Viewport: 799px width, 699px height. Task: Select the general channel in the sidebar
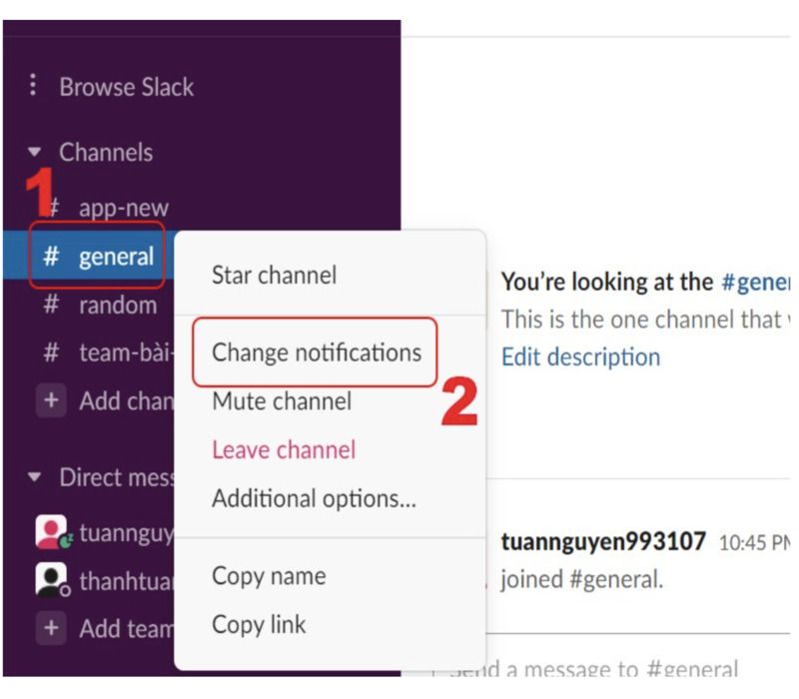point(89,256)
